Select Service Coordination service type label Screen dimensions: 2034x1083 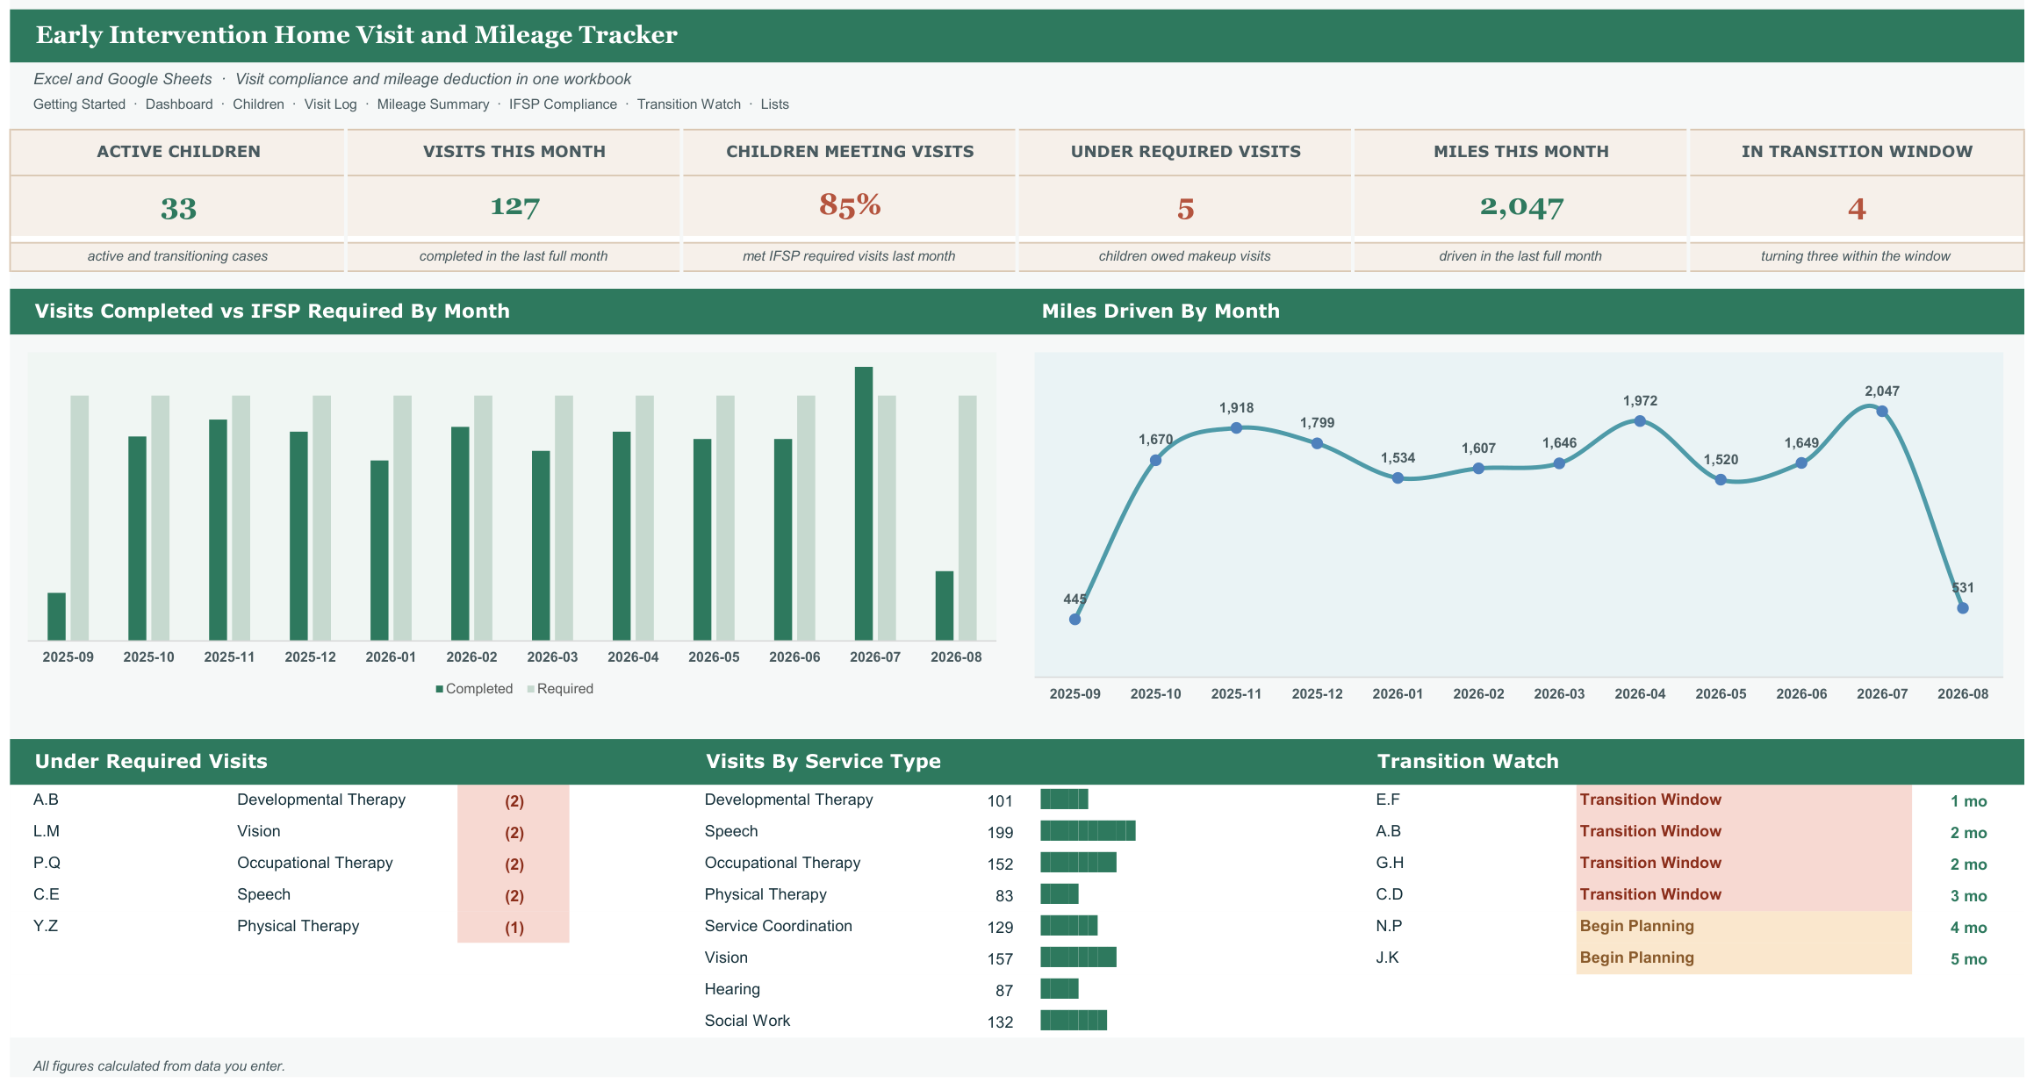point(778,926)
